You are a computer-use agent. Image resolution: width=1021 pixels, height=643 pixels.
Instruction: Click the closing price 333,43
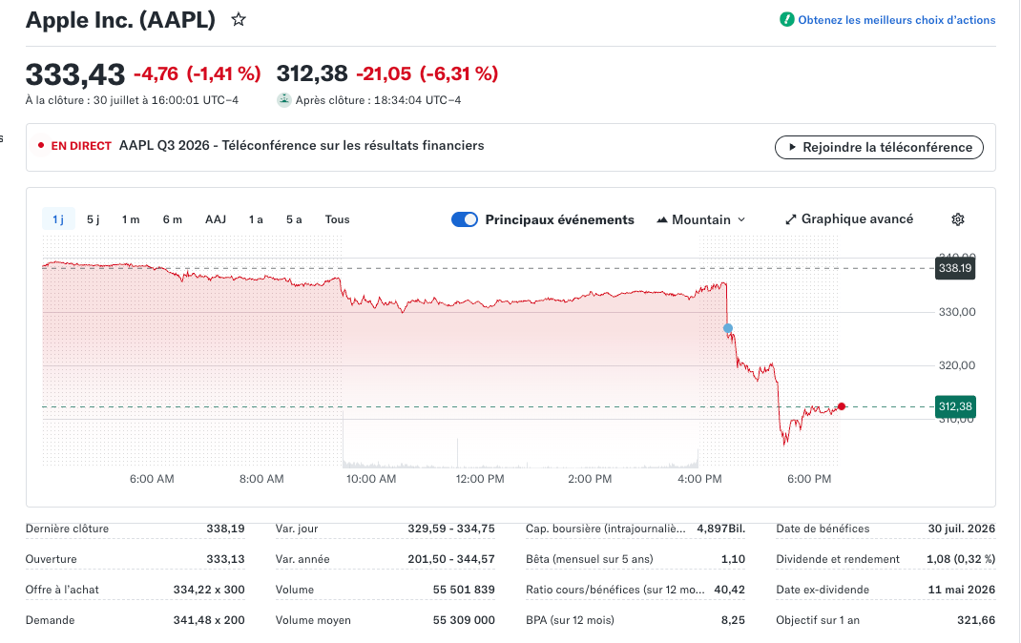74,74
